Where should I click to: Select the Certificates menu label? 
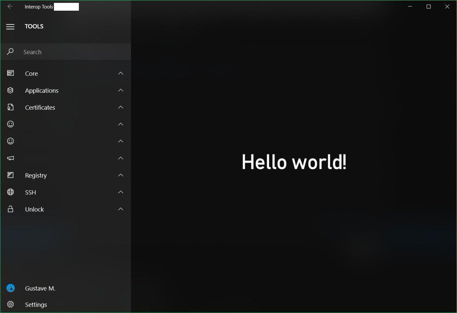40,108
